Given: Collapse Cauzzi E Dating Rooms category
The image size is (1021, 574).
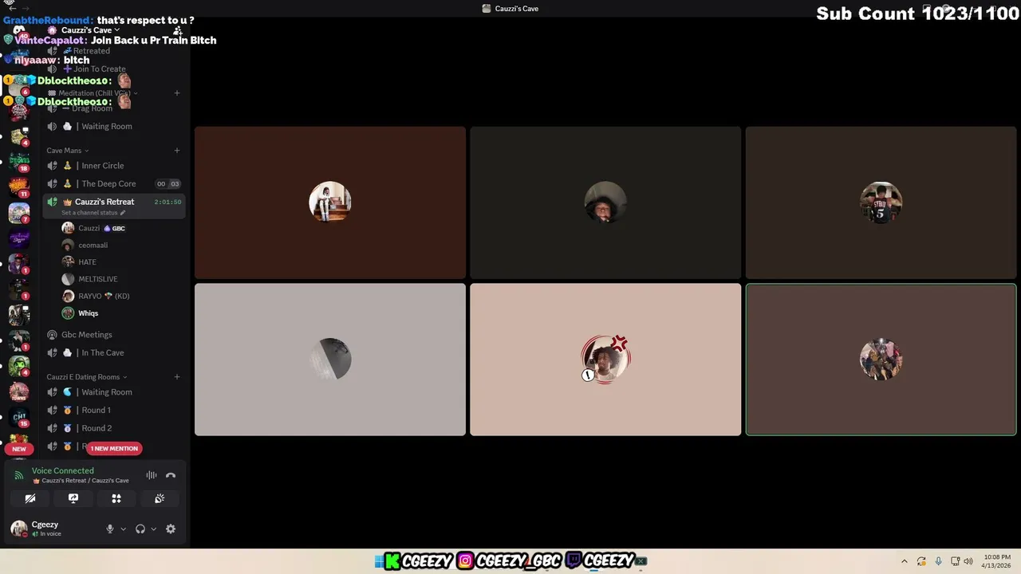Looking at the screenshot, I should click(86, 377).
